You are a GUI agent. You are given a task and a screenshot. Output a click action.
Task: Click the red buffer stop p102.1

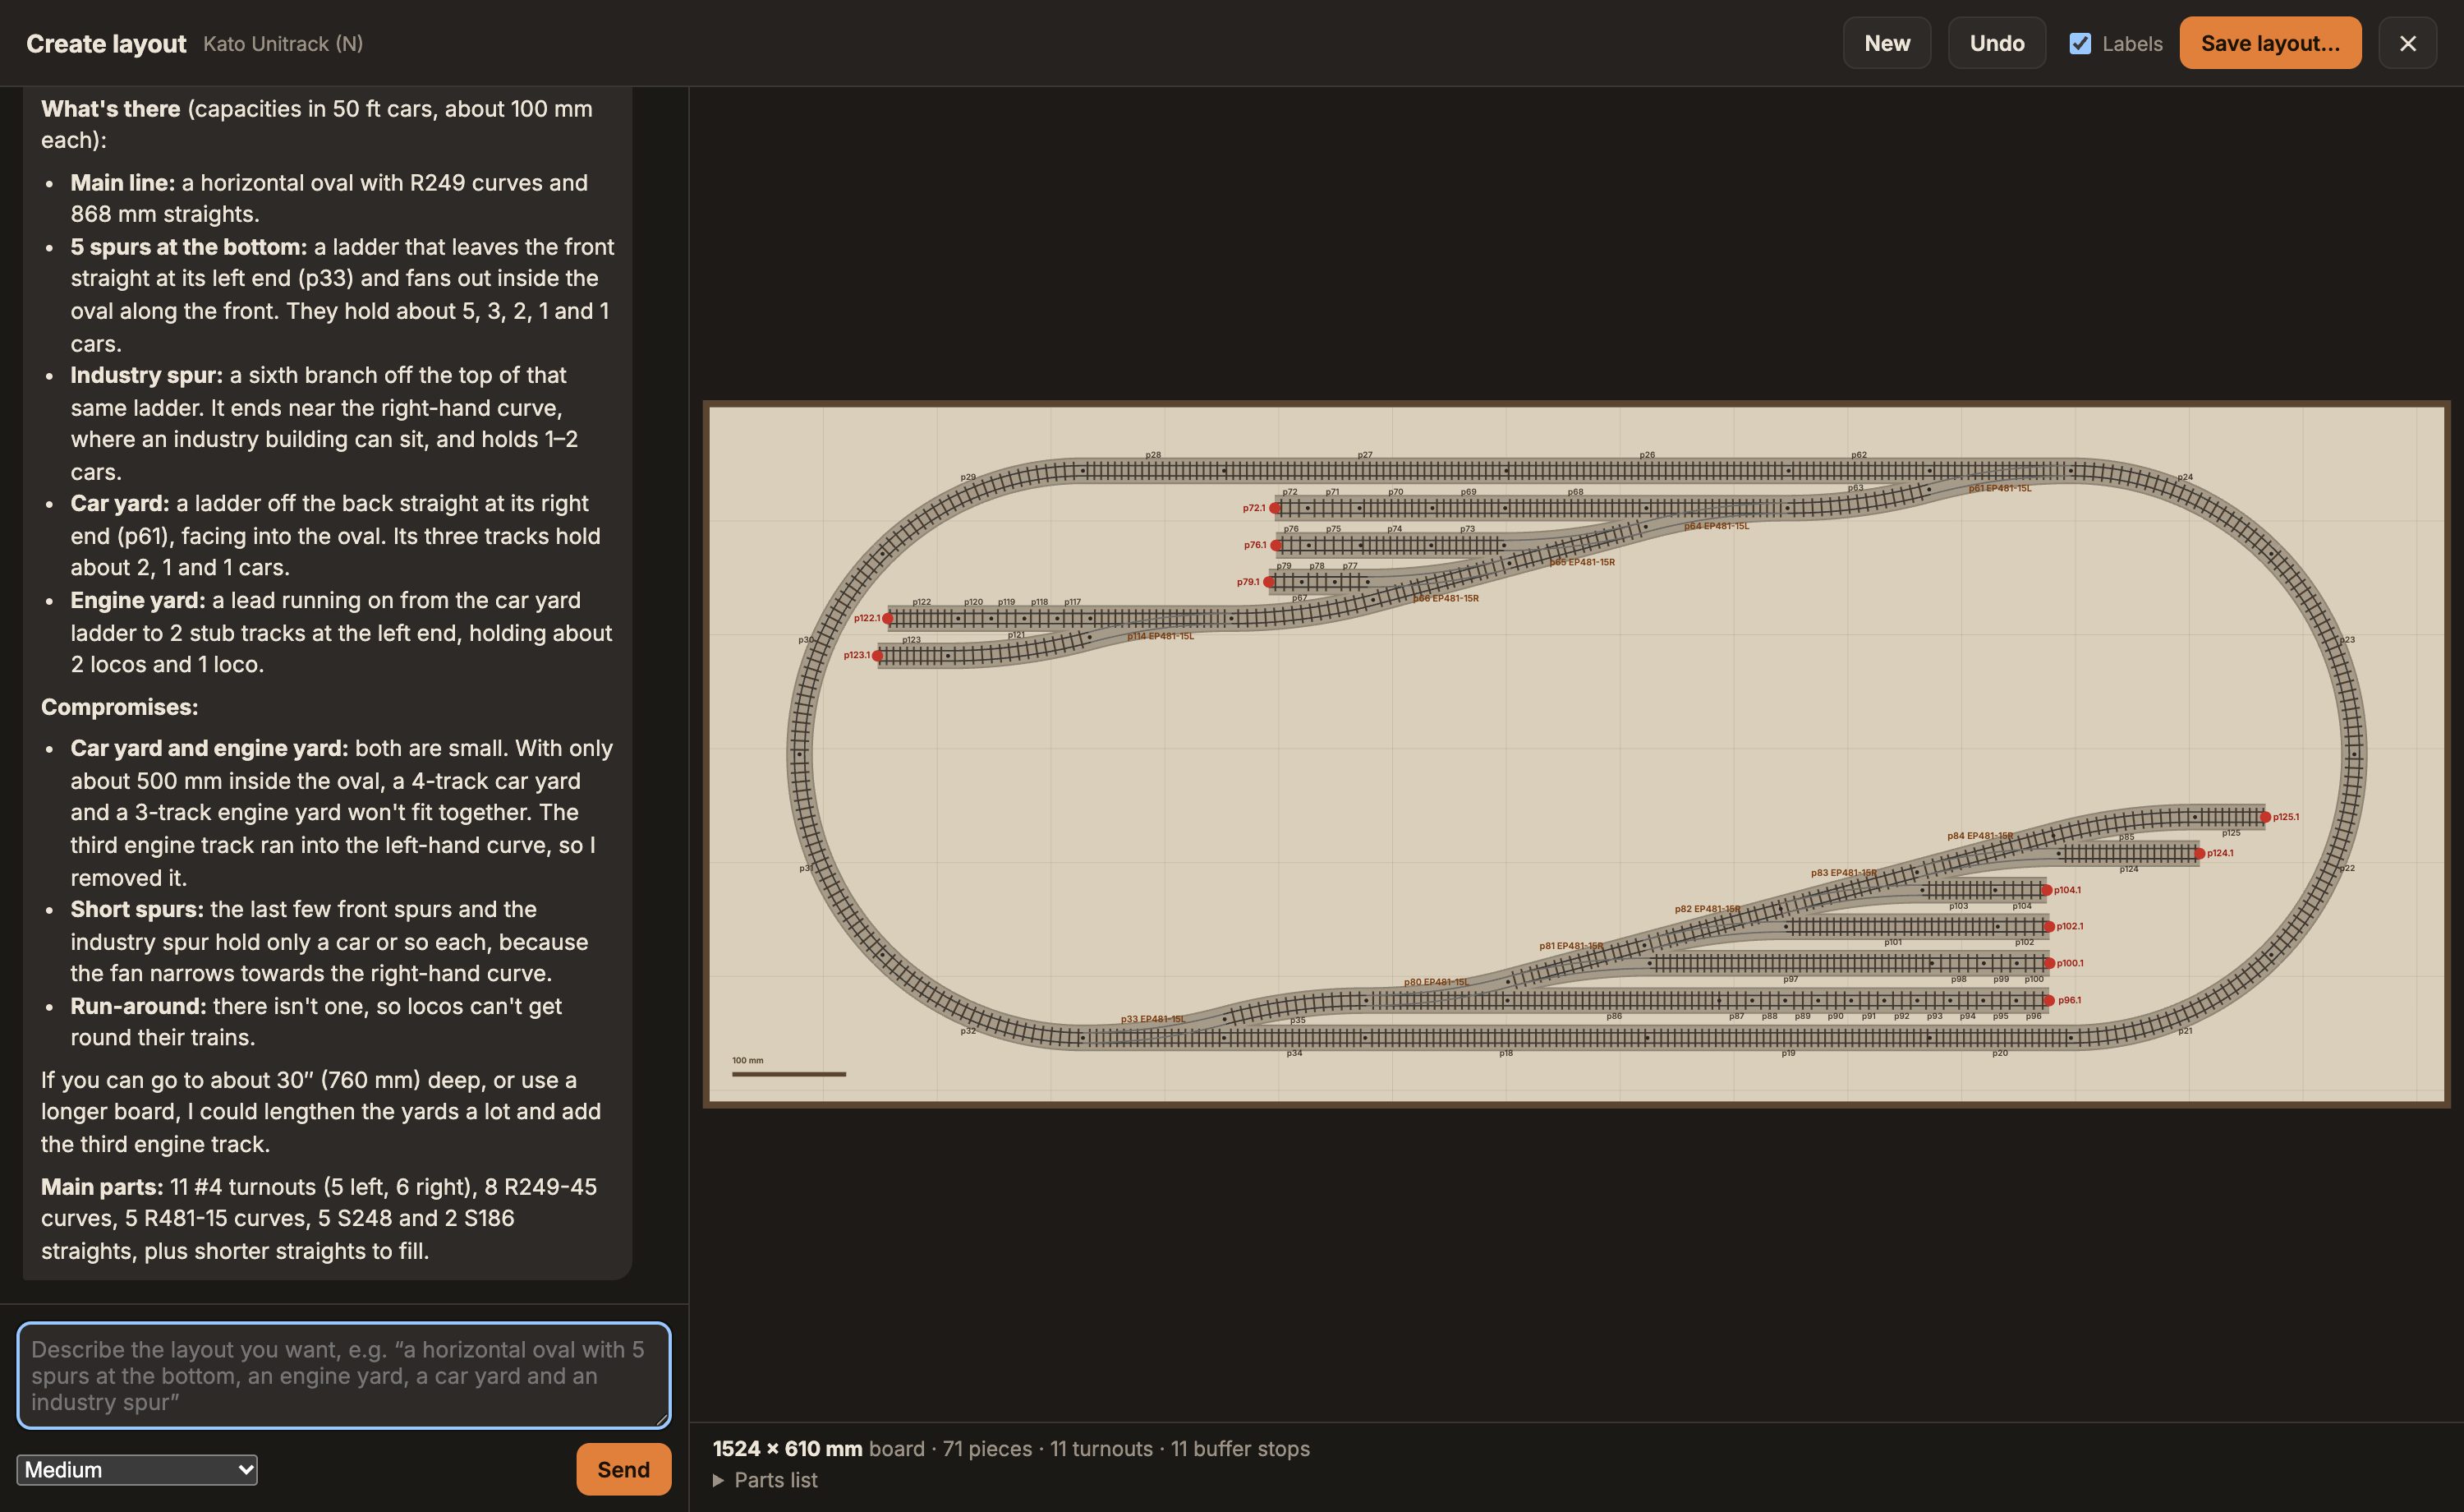2049,927
